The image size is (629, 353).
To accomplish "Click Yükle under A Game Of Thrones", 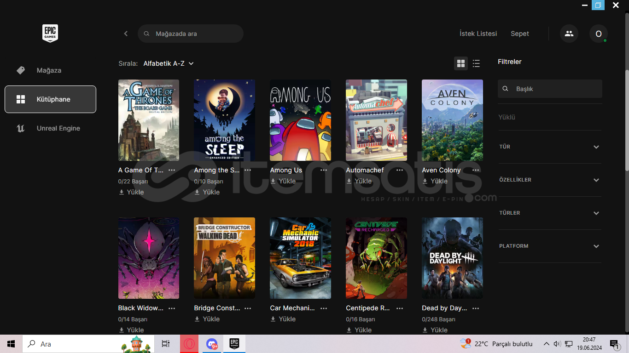I will (x=131, y=192).
